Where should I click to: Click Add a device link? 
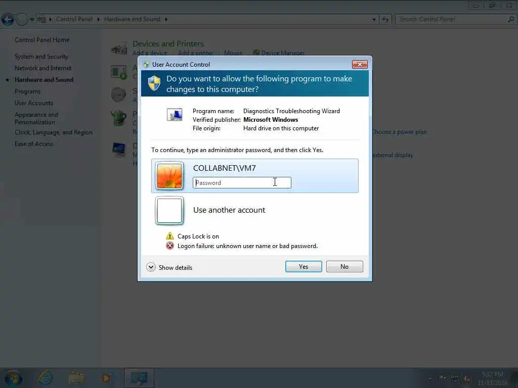coord(150,53)
